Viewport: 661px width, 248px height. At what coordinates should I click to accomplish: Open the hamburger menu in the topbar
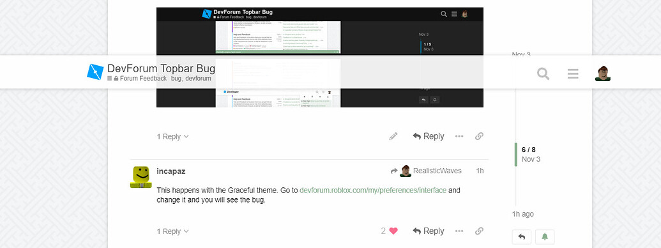click(573, 74)
